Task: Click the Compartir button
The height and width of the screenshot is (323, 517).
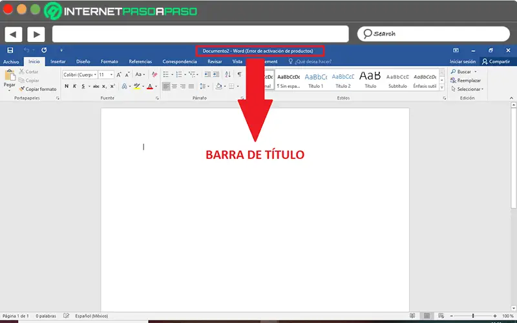Action: tap(496, 61)
